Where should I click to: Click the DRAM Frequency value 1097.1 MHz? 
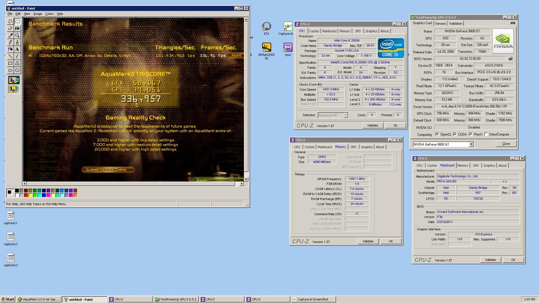[357, 179]
